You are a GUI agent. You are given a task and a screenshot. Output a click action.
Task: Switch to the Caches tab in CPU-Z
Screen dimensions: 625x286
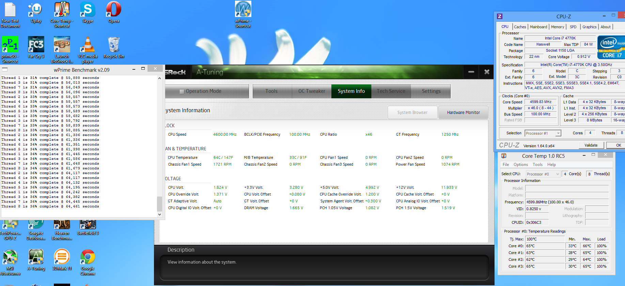click(x=520, y=27)
